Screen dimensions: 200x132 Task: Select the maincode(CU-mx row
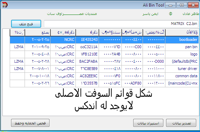click(x=104, y=83)
